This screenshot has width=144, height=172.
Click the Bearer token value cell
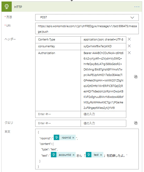point(103,80)
